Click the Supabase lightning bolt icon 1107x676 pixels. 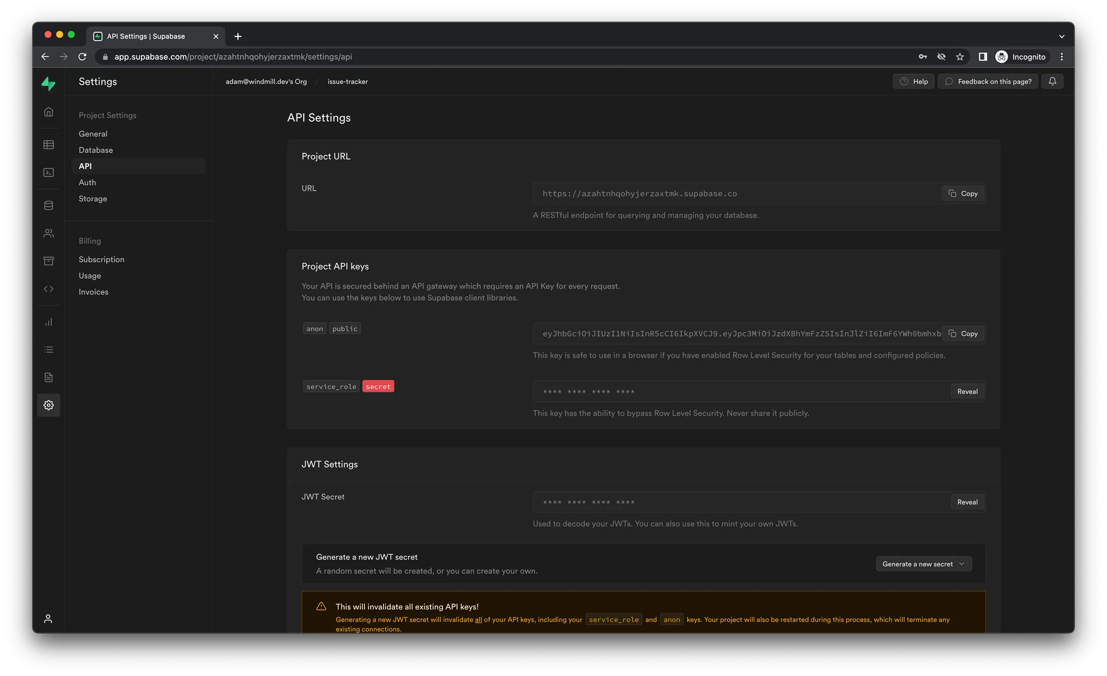[48, 84]
